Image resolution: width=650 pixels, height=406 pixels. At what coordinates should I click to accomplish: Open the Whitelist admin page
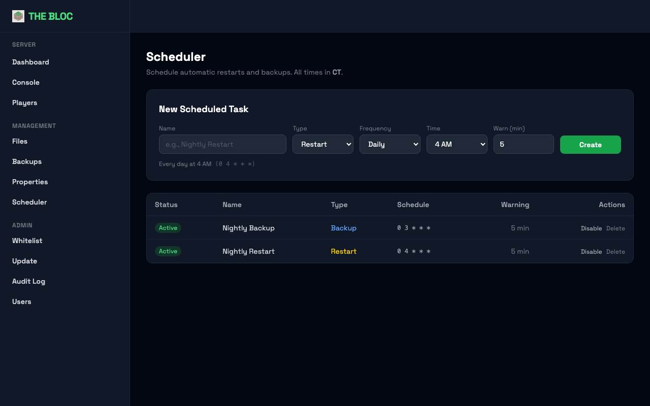27,241
